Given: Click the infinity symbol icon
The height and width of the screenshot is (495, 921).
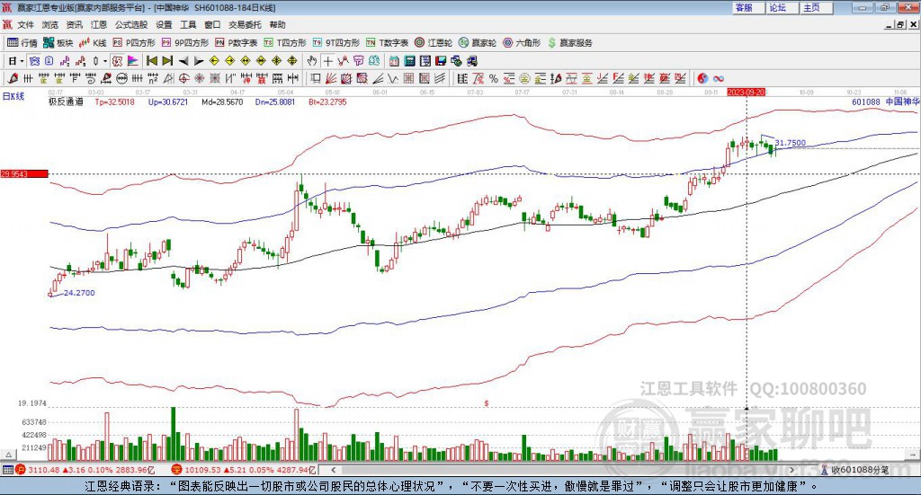Looking at the screenshot, I should coord(719,78).
